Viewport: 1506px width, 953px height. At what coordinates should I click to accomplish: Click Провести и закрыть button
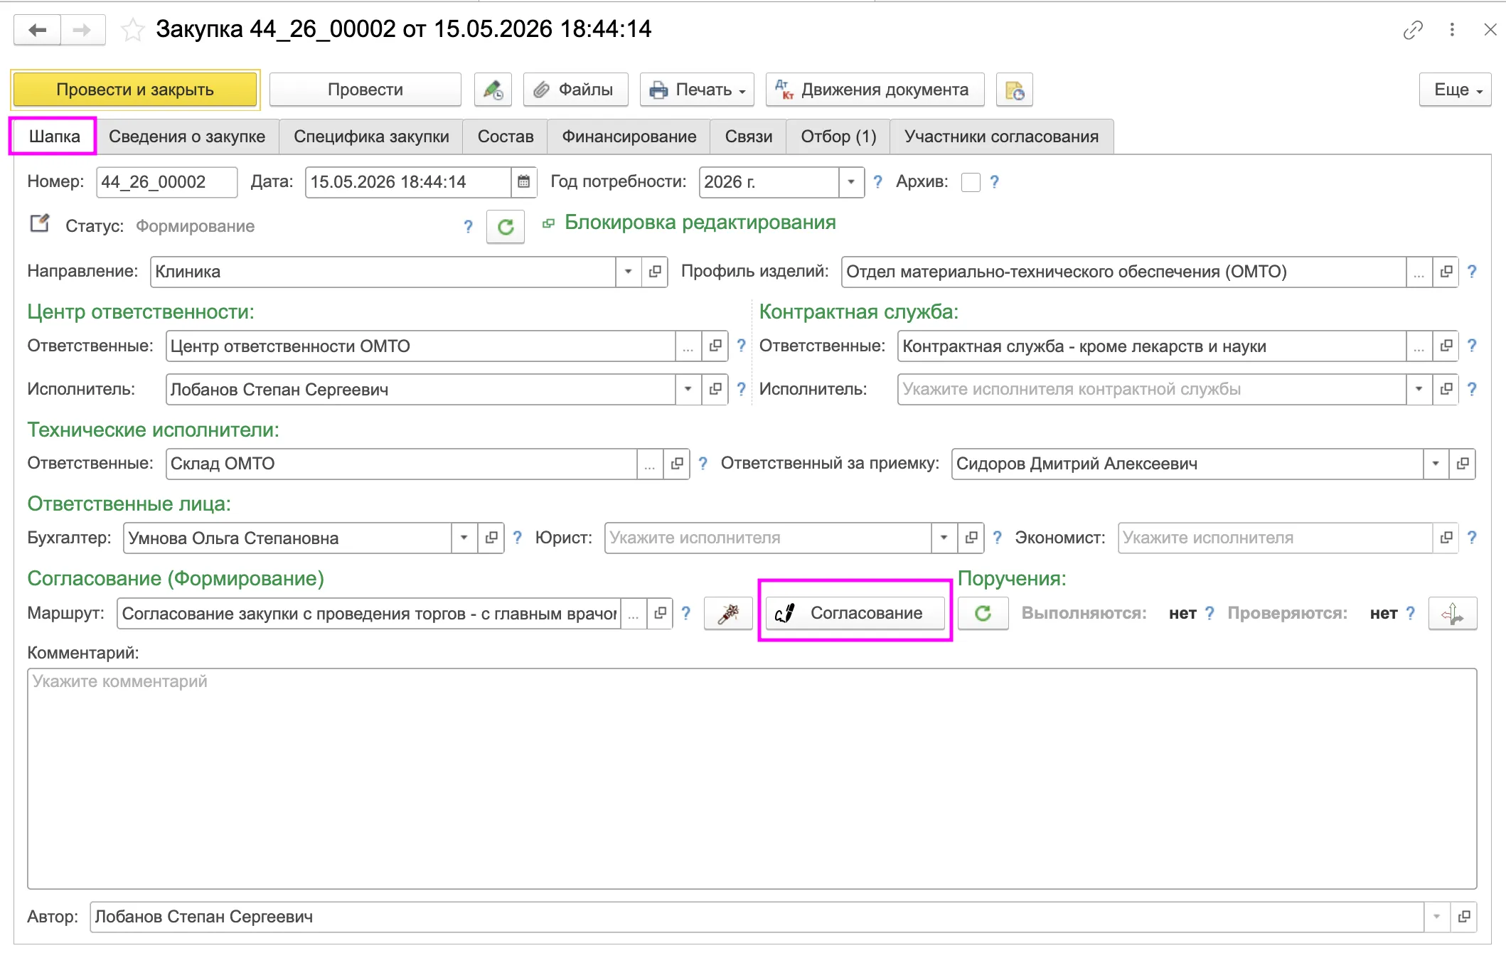(x=135, y=90)
